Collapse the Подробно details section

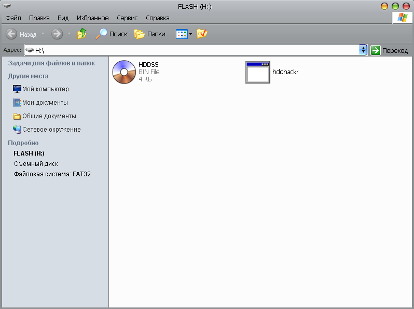click(23, 143)
